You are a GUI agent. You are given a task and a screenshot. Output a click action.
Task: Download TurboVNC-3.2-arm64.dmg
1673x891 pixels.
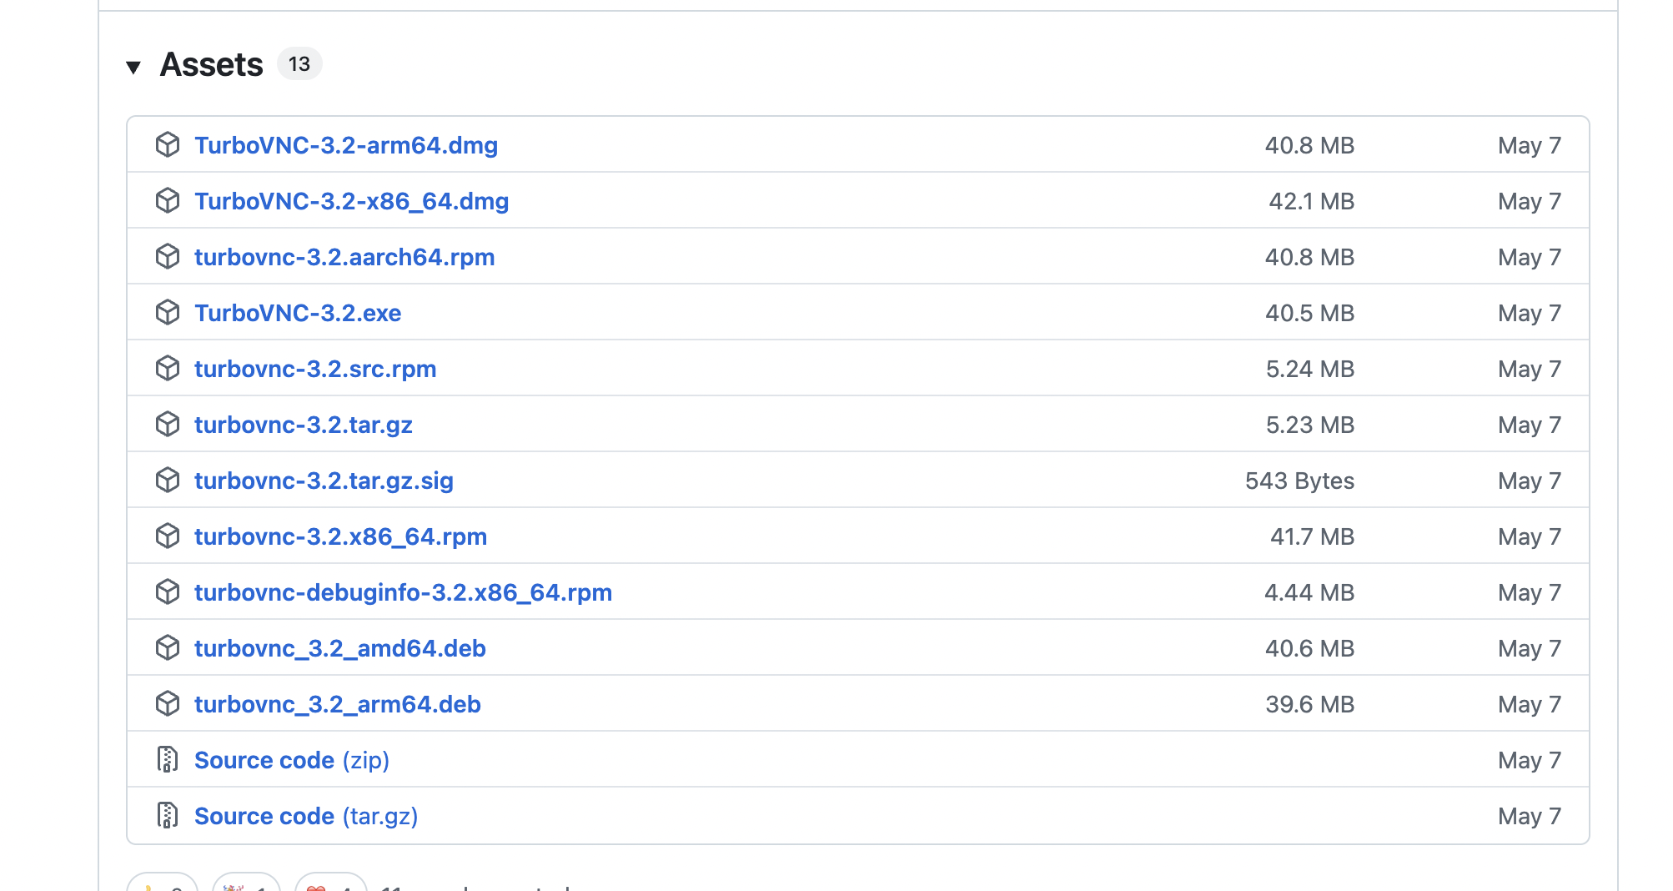click(345, 145)
